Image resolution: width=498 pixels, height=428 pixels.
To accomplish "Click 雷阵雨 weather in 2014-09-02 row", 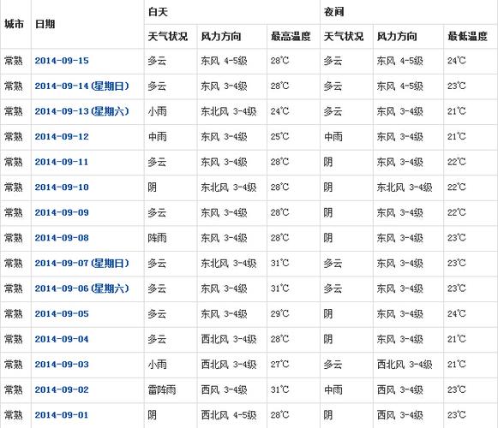I will point(162,390).
